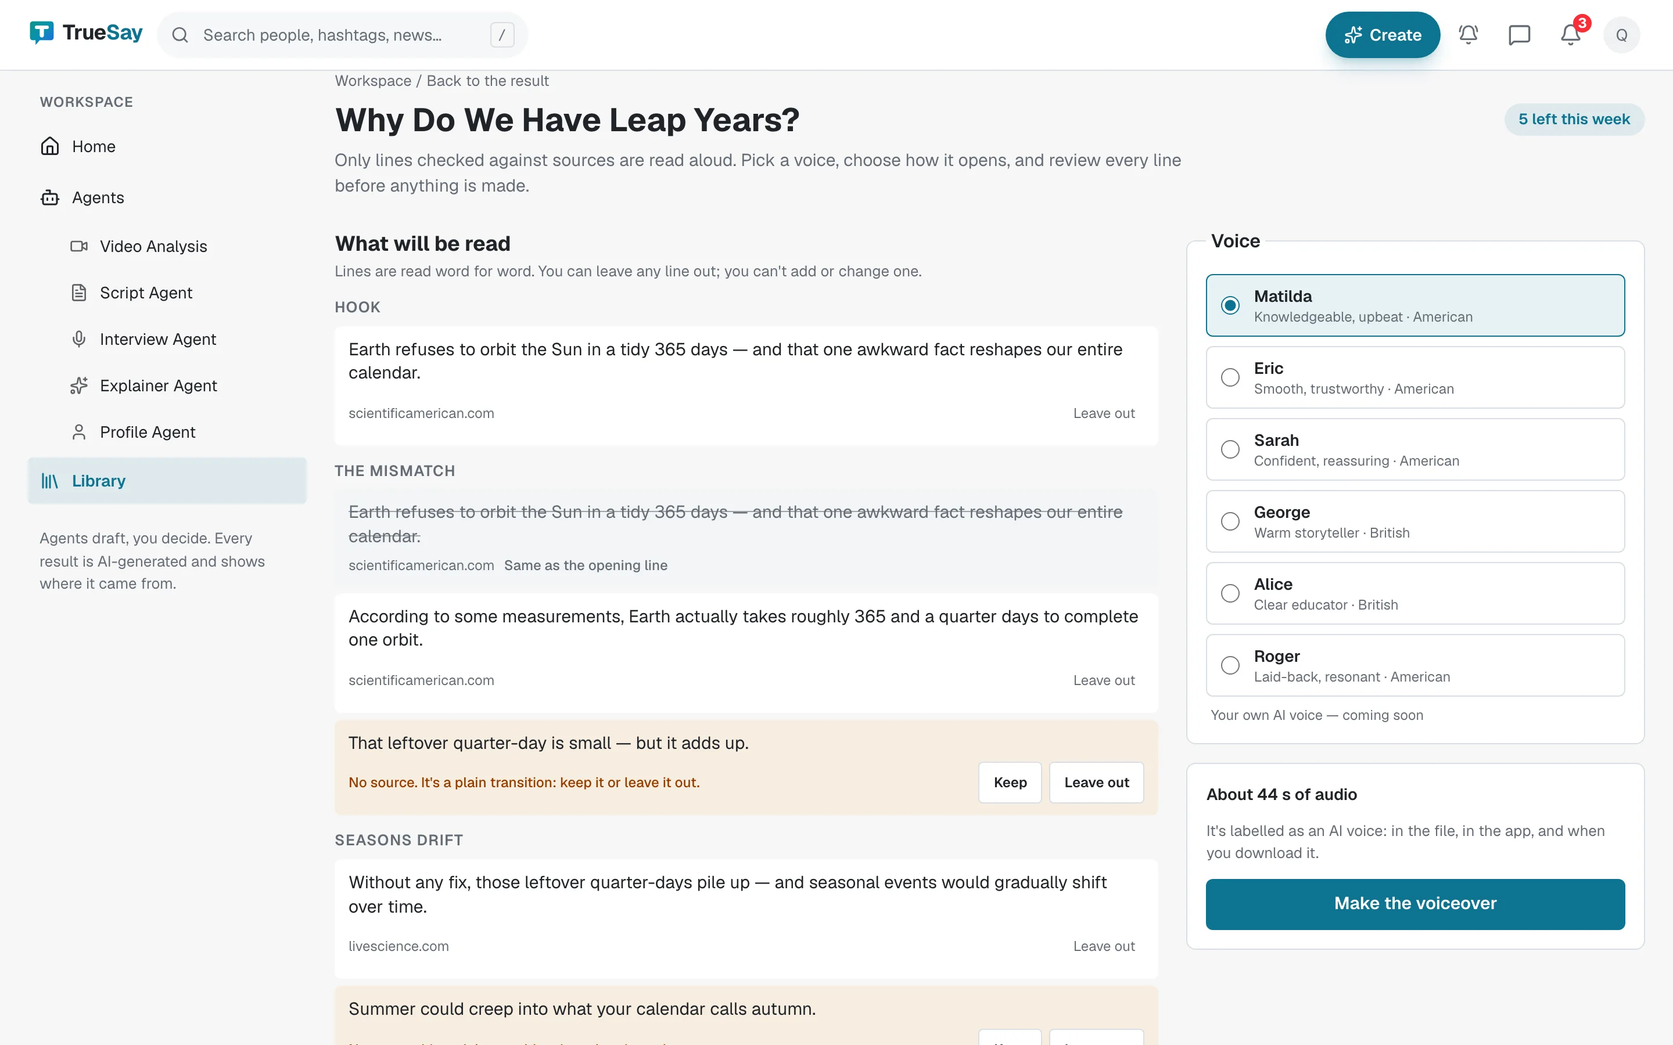This screenshot has height=1045, width=1673.
Task: Leave out the leftover quarter-day line
Action: pos(1096,783)
